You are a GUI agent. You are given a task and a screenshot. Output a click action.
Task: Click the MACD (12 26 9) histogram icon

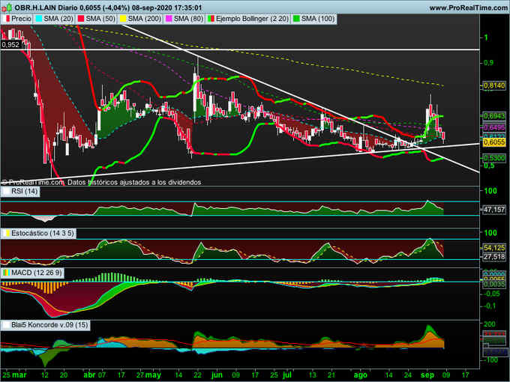tap(5, 272)
